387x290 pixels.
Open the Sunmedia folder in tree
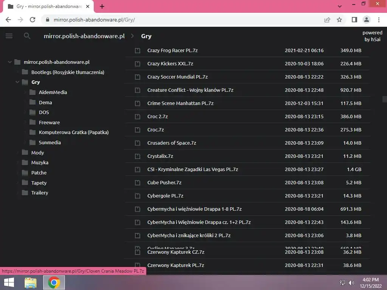[x=50, y=142]
